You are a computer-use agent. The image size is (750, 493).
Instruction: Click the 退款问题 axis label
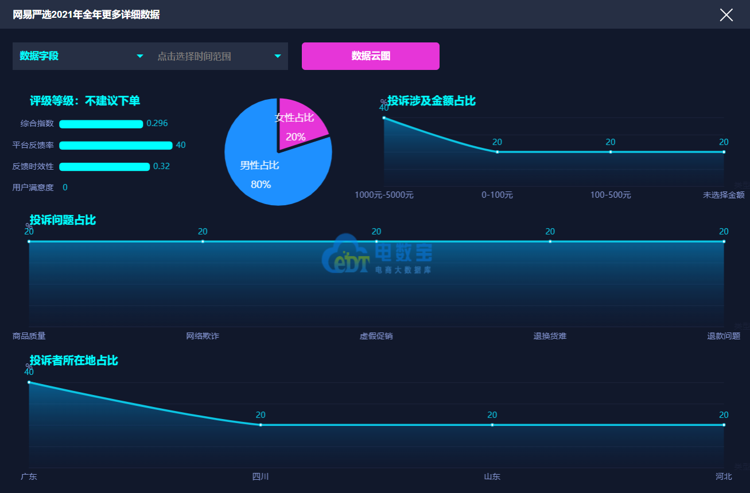724,336
